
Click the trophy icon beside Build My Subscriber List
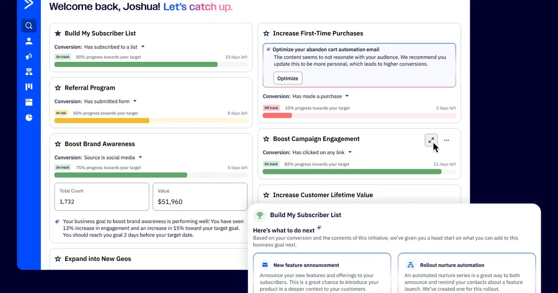click(260, 215)
